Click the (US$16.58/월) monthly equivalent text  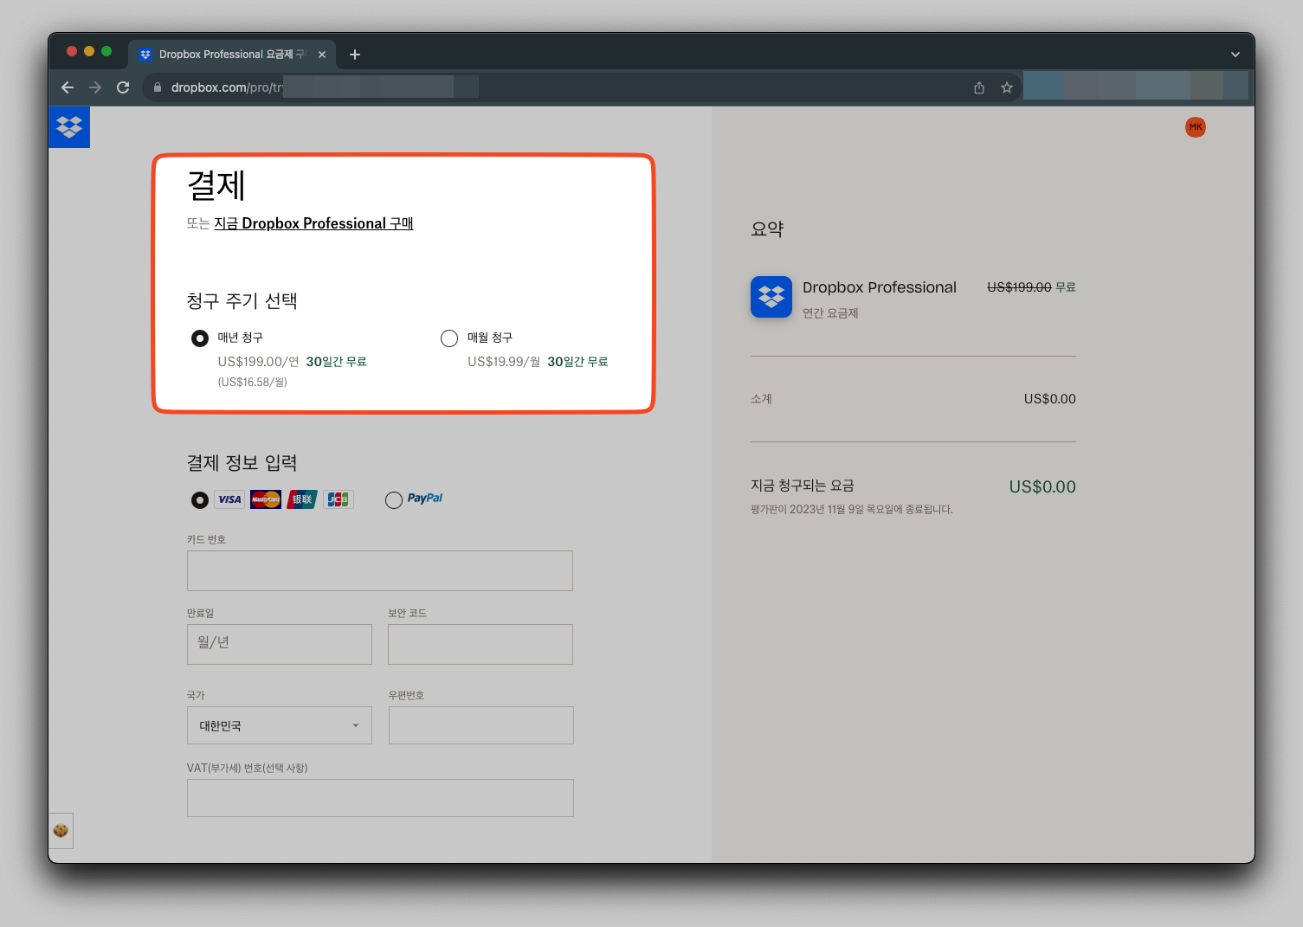[252, 383]
